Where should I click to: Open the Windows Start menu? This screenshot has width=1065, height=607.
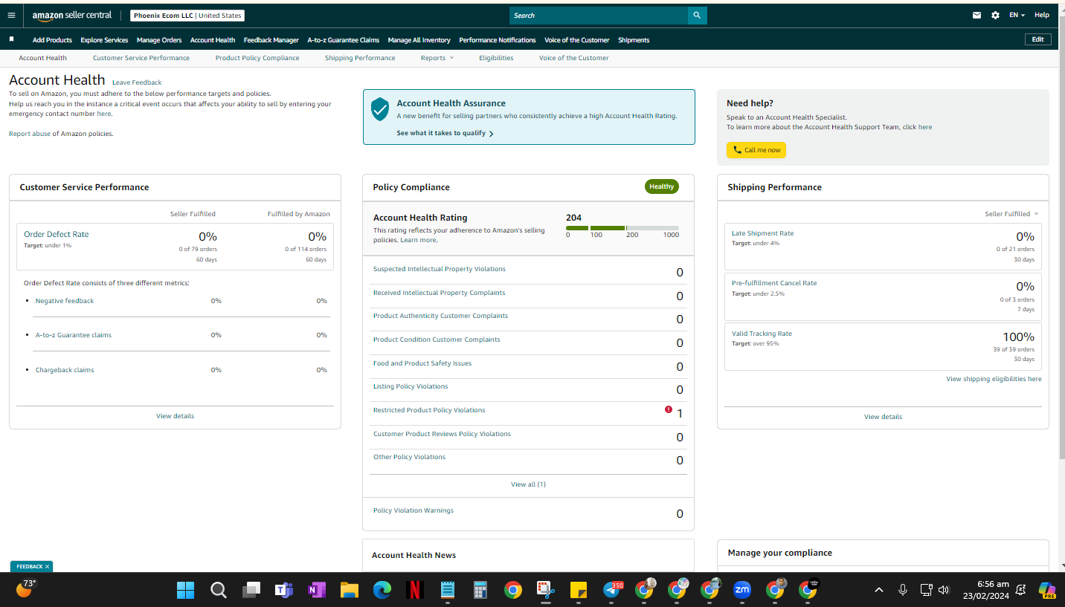(x=186, y=590)
